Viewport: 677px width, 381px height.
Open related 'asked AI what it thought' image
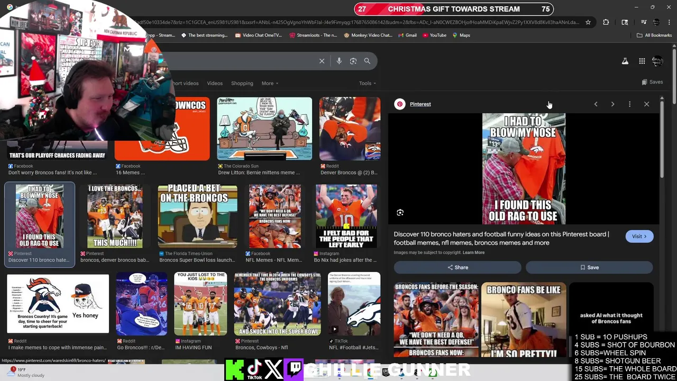(611, 318)
